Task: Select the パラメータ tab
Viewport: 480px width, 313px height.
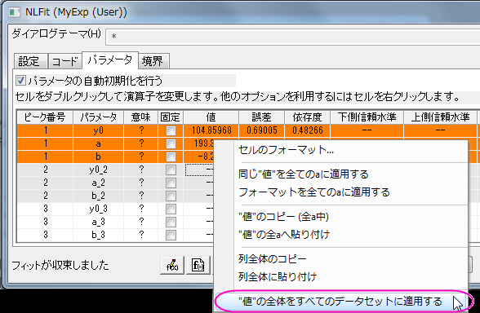Action: tap(110, 60)
